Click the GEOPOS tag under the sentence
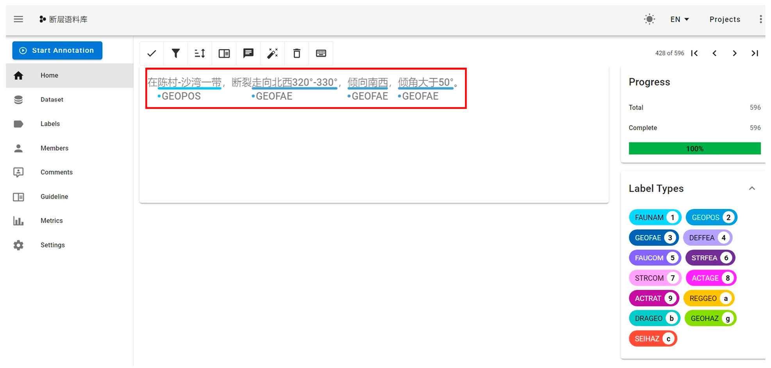This screenshot has height=368, width=771. [179, 96]
